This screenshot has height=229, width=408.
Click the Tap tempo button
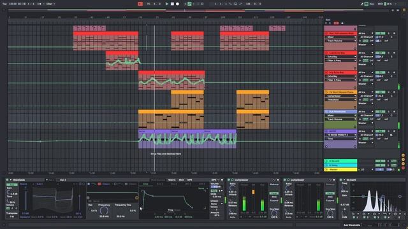coord(4,4)
